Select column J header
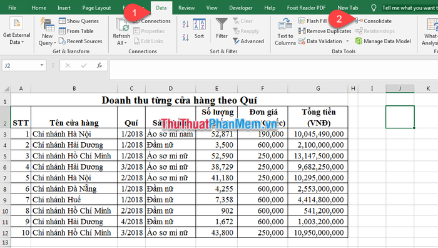The height and width of the screenshot is (248, 438). tap(400, 89)
